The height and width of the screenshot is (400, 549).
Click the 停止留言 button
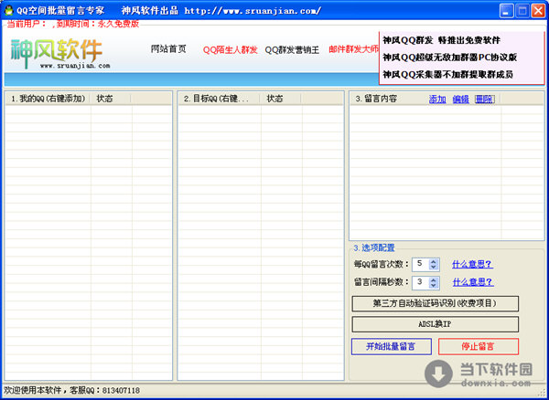479,346
